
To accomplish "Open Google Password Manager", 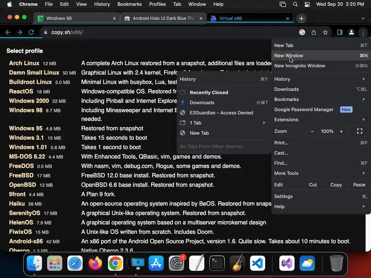I will pos(321,109).
